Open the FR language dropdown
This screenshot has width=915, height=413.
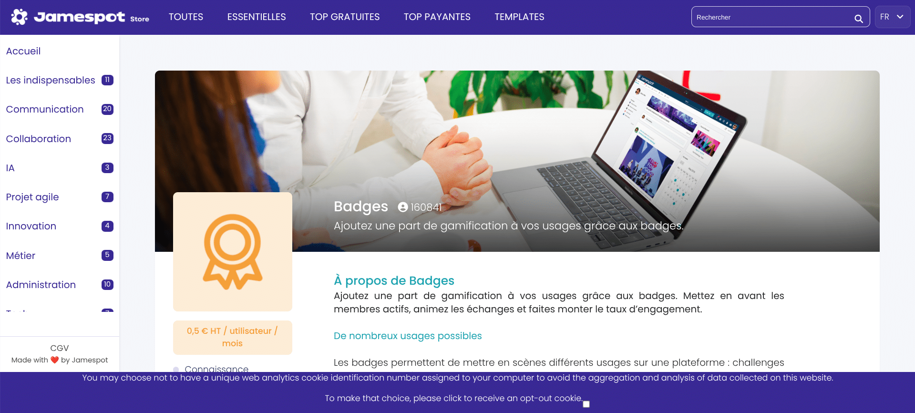pyautogui.click(x=892, y=17)
